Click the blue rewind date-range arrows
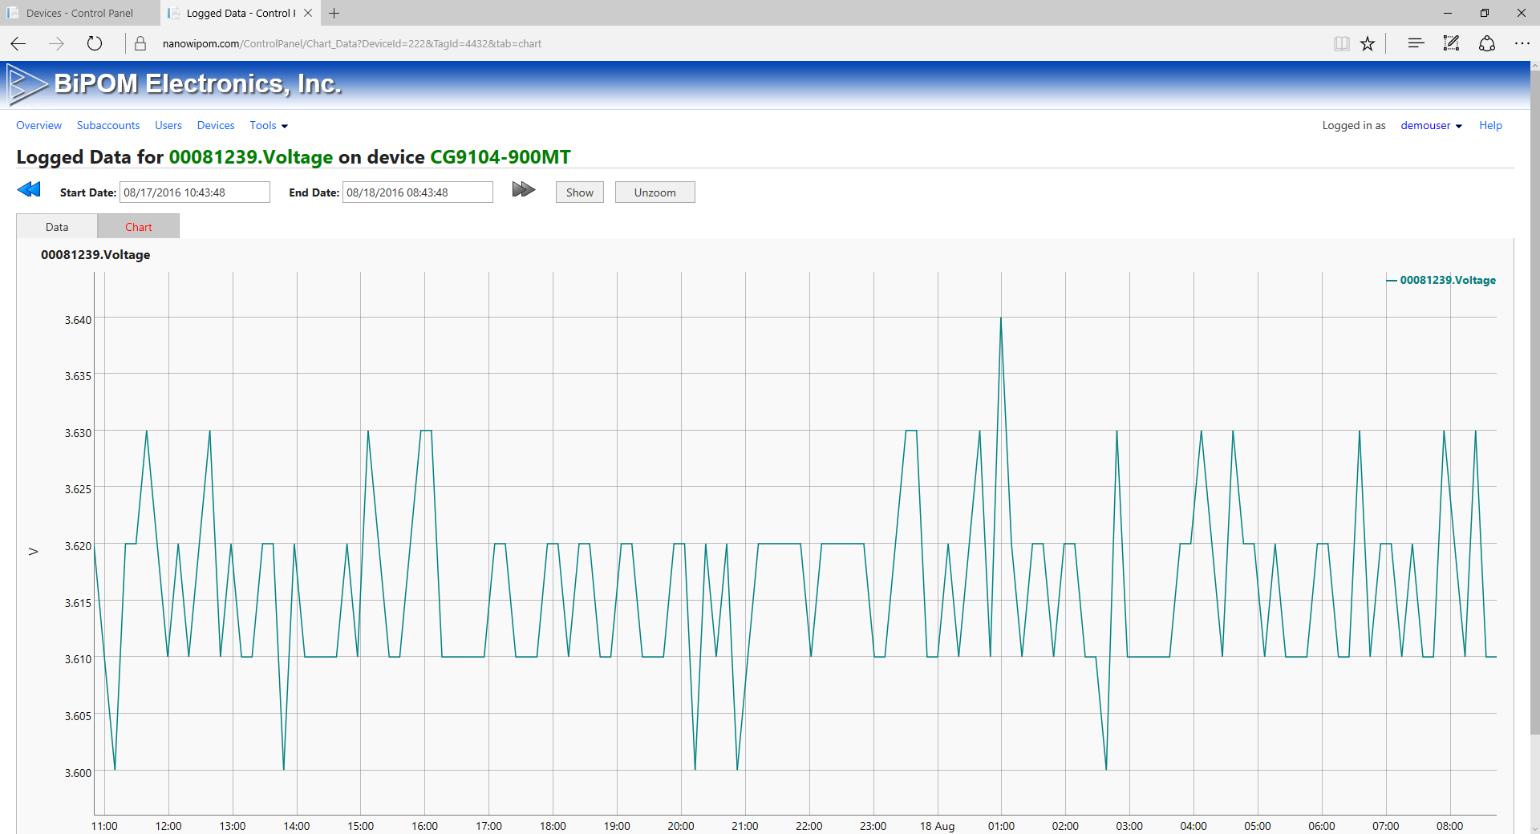Image resolution: width=1540 pixels, height=834 pixels. [29, 190]
